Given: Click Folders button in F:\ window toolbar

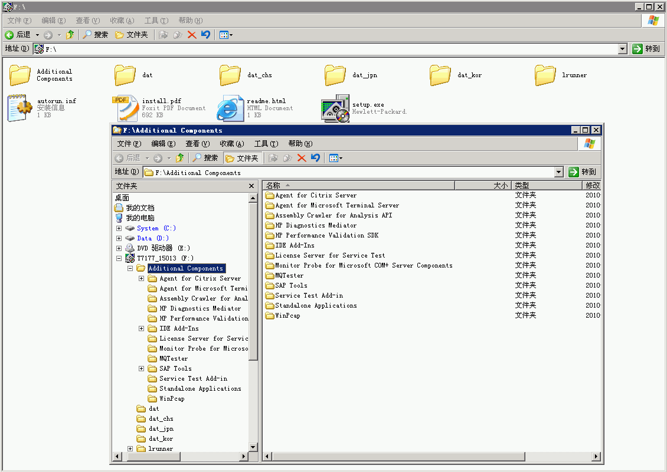Looking at the screenshot, I should tap(132, 35).
